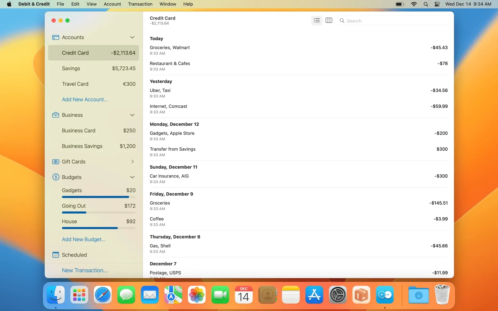The height and width of the screenshot is (311, 498).
Task: Open the Transaction menu
Action: (140, 4)
